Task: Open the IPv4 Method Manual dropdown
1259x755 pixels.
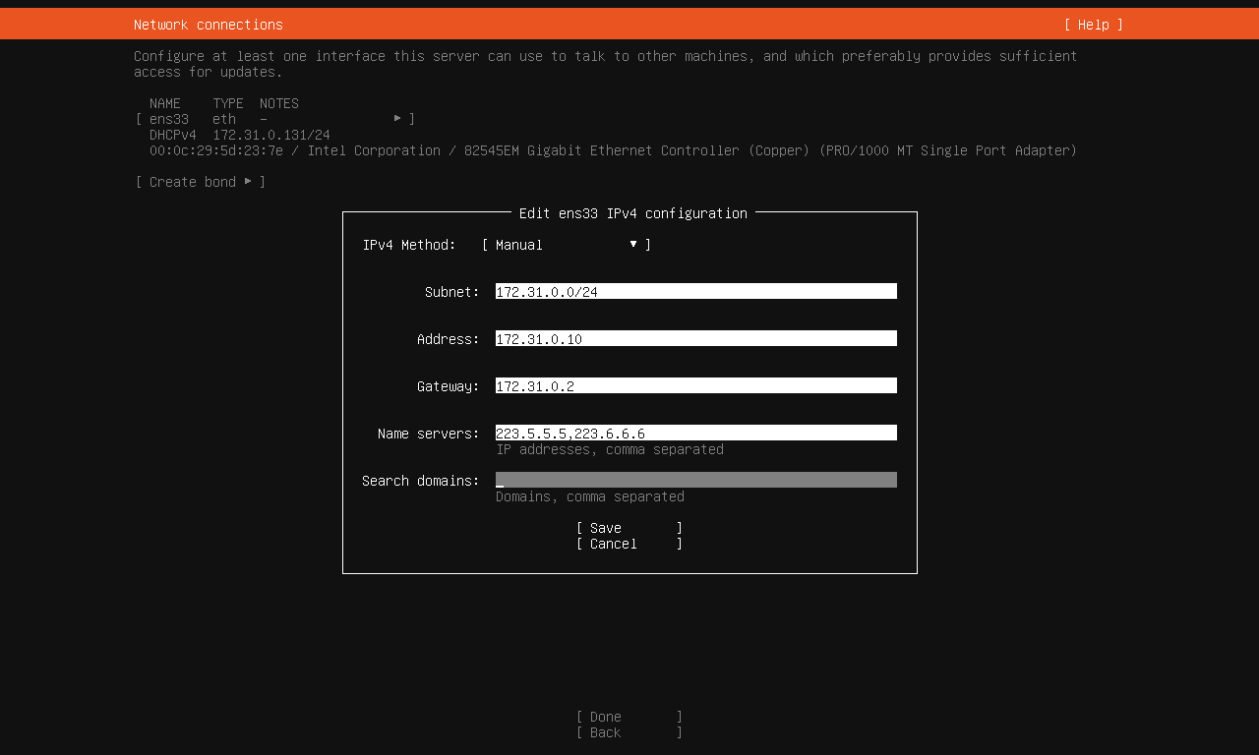Action: pos(566,245)
